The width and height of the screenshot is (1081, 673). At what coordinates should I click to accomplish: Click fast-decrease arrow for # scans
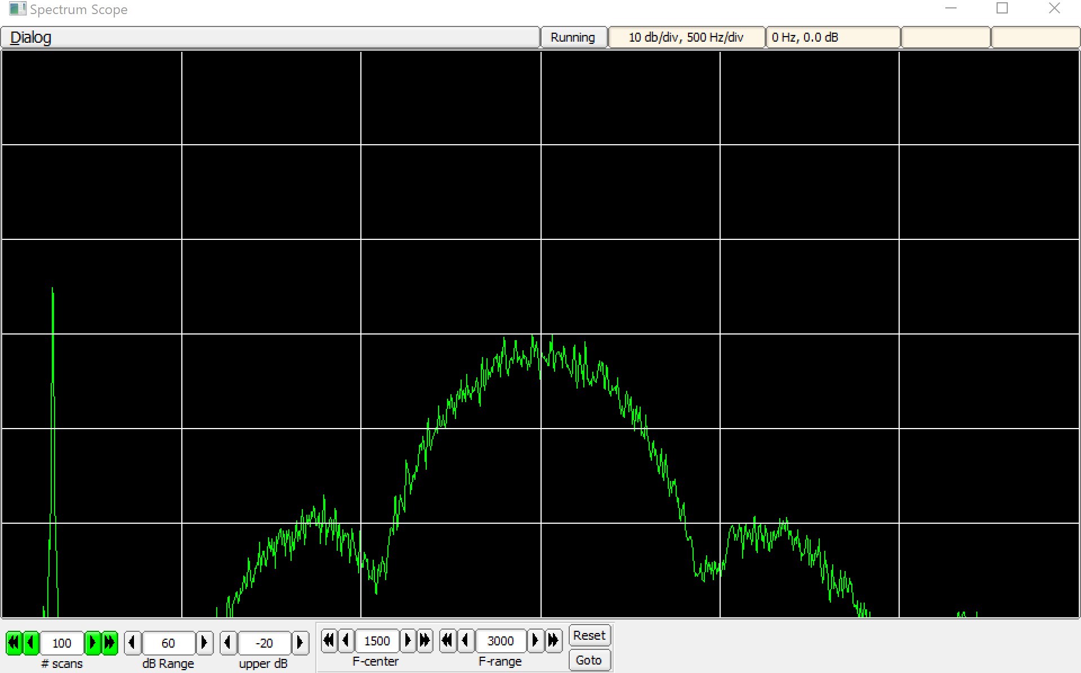tap(14, 643)
